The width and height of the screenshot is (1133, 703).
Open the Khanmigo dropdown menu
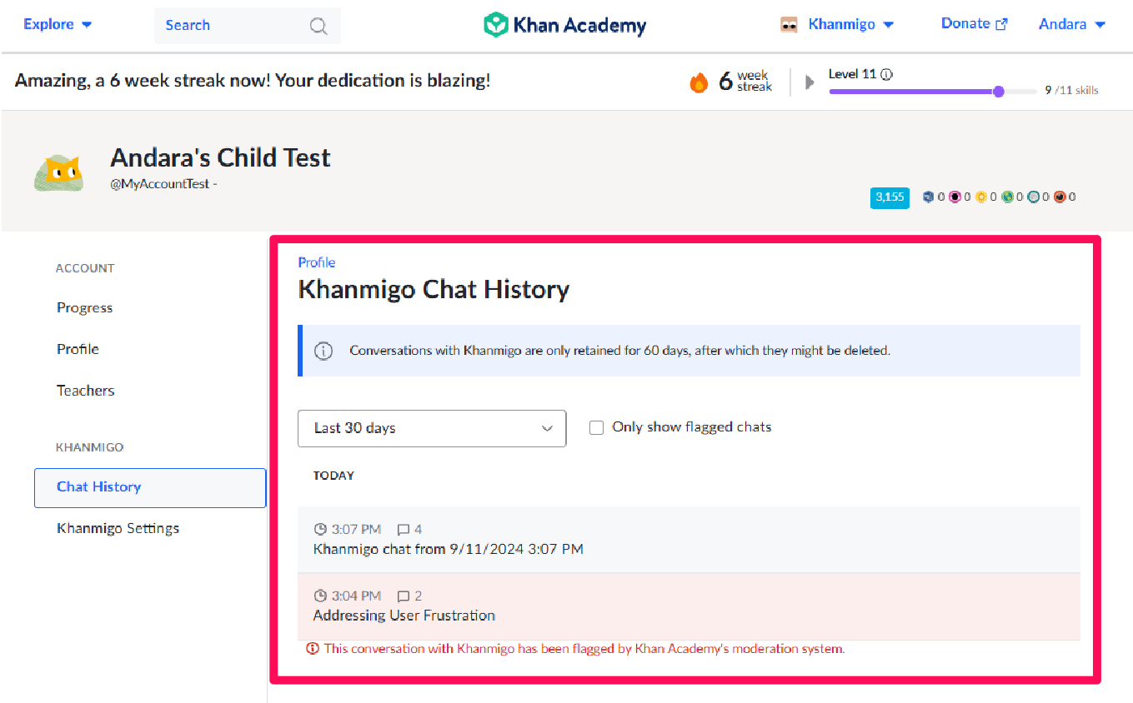click(850, 24)
